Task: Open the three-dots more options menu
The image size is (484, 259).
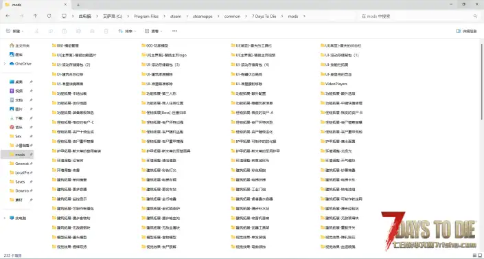Action: tap(174, 31)
